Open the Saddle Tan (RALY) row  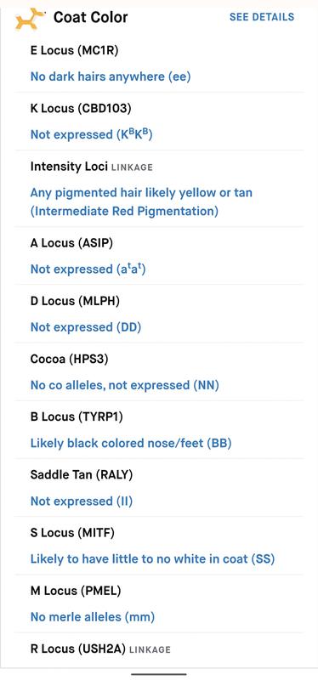159,487
